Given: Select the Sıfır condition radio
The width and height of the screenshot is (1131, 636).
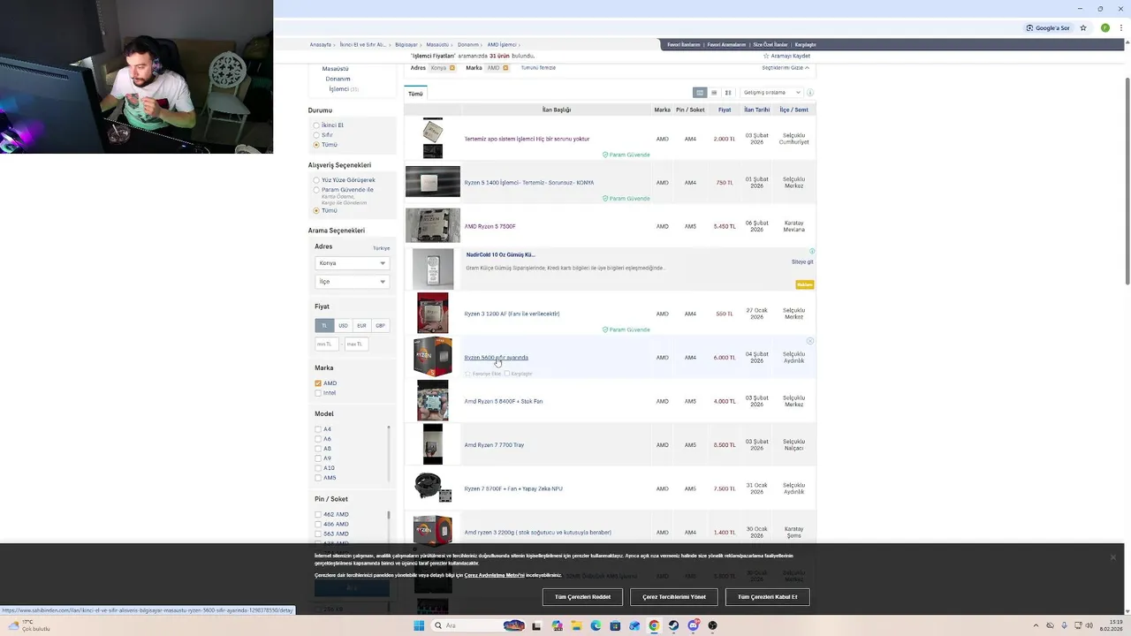Looking at the screenshot, I should (316, 135).
